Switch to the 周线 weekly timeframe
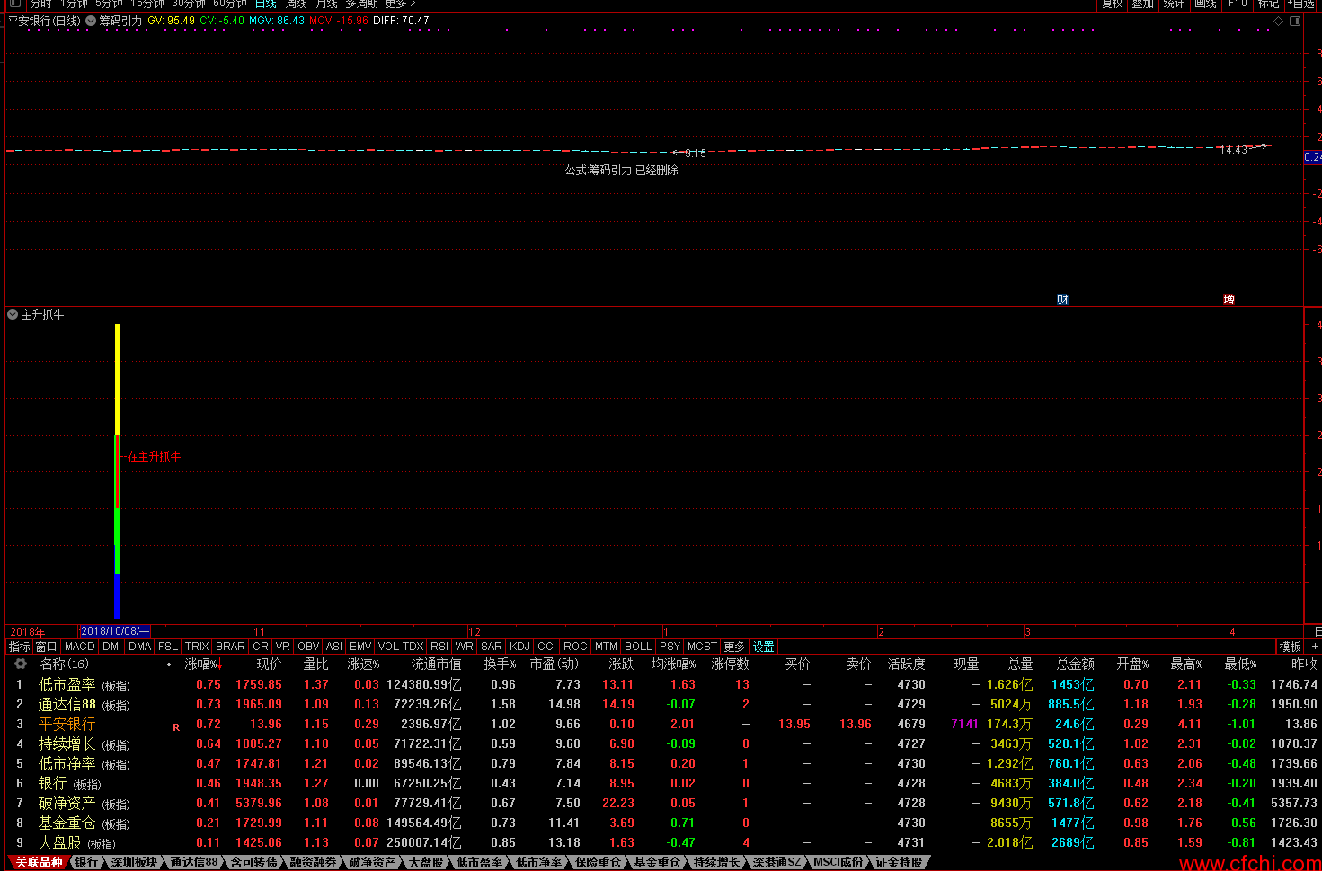The image size is (1322, 871). (297, 4)
